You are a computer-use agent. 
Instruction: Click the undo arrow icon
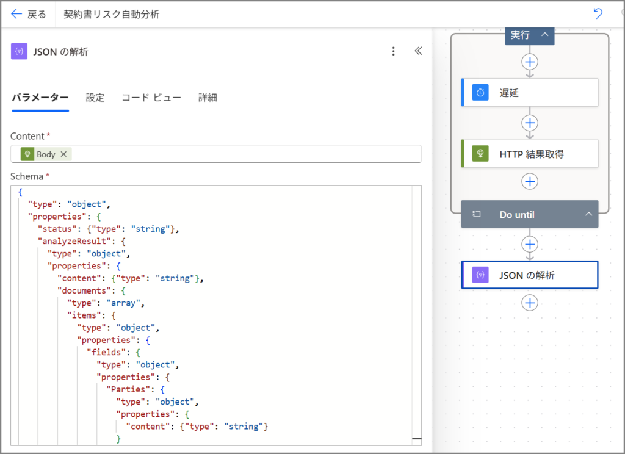click(598, 14)
